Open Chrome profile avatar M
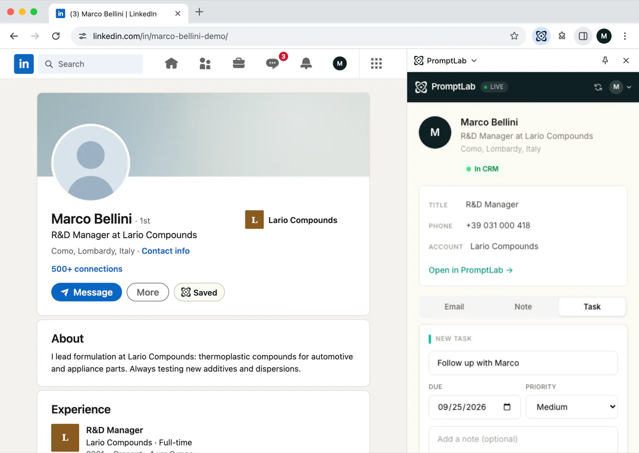 [x=604, y=36]
